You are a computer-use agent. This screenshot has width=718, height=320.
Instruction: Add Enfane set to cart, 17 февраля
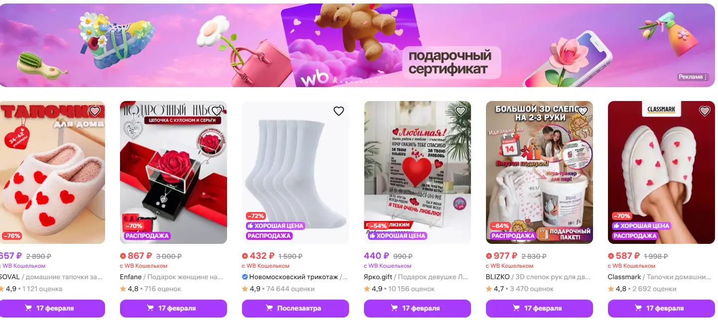pyautogui.click(x=173, y=308)
